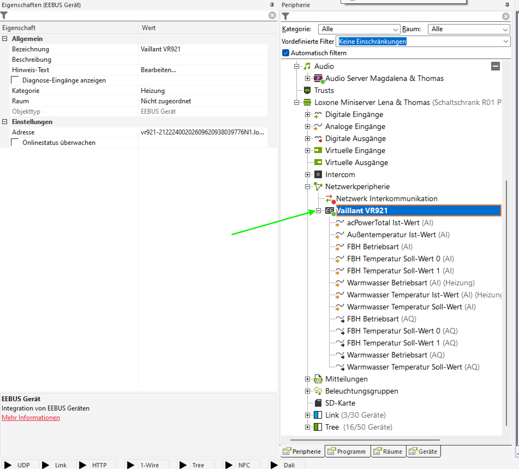This screenshot has height=469, width=519.
Task: Click the Analoge Eingänge icon
Action: click(318, 127)
